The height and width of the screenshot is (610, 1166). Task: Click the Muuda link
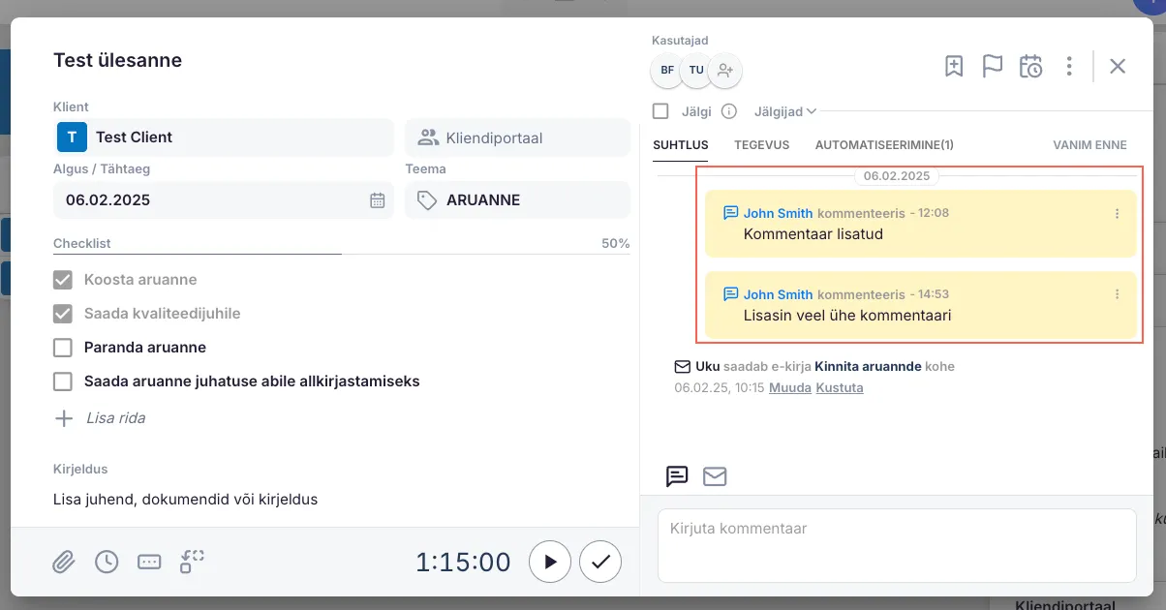tap(789, 387)
